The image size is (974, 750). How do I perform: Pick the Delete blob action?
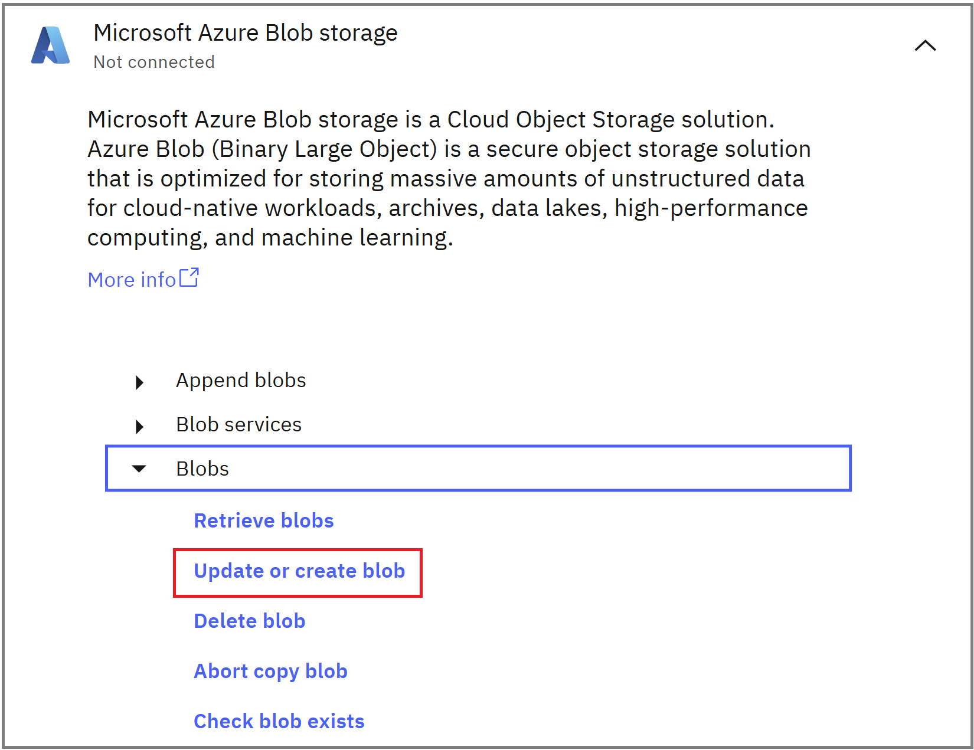click(250, 621)
